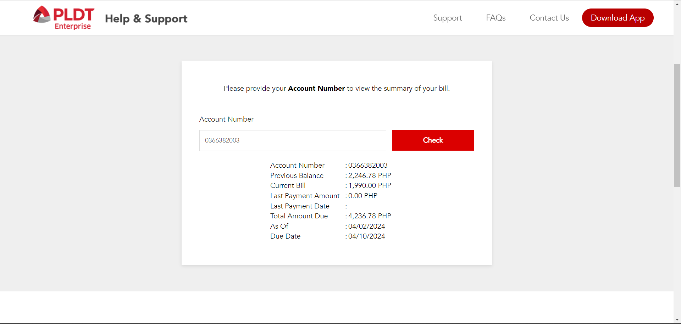Click the Account Number label above the field
The image size is (681, 324).
[x=226, y=119]
